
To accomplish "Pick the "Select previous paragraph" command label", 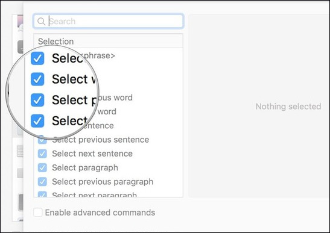I will click(103, 182).
